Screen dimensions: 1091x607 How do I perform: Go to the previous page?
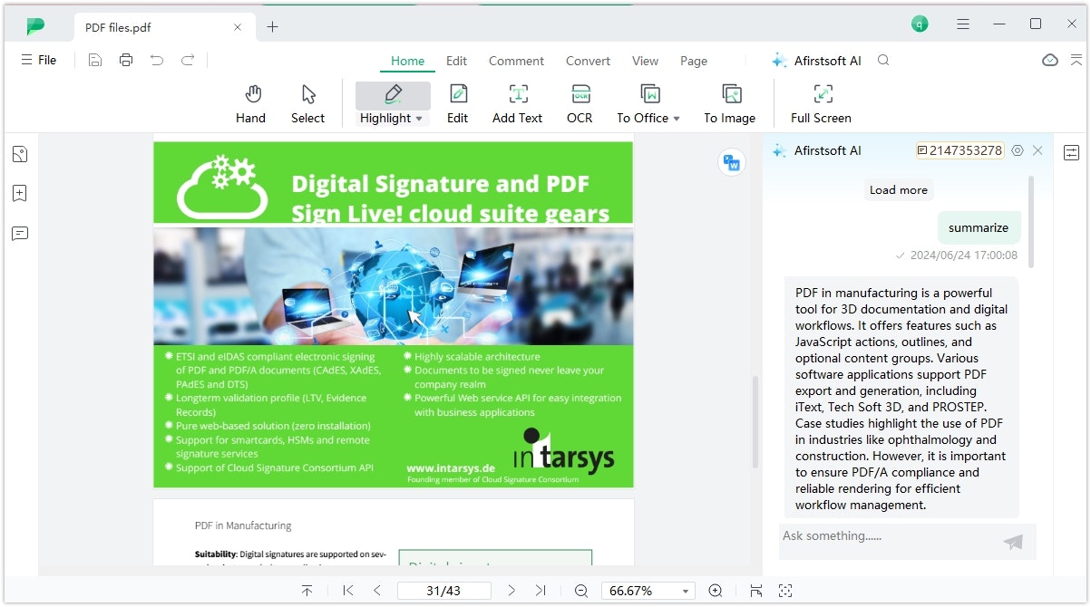(377, 591)
